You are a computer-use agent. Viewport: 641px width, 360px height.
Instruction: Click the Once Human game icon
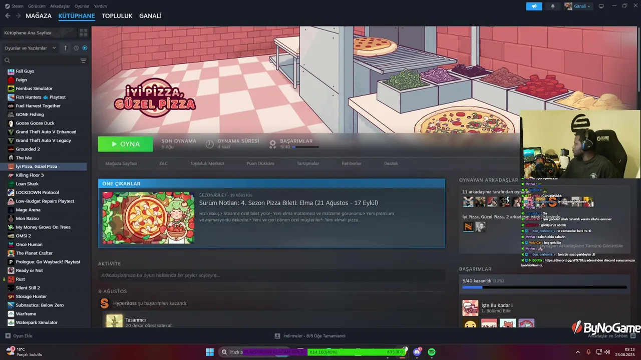click(x=11, y=244)
